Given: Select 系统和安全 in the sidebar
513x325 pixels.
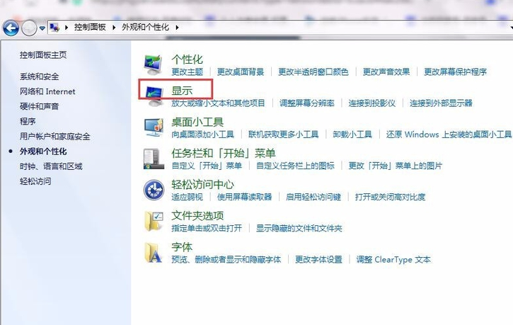Looking at the screenshot, I should (39, 76).
